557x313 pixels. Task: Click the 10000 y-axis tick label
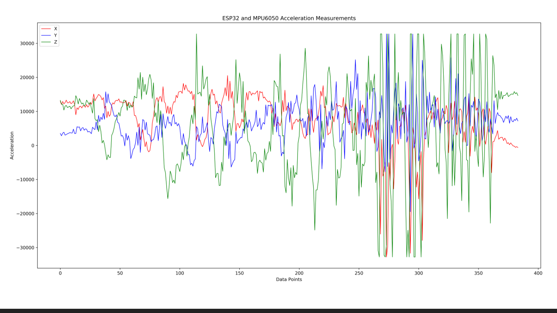pos(27,112)
